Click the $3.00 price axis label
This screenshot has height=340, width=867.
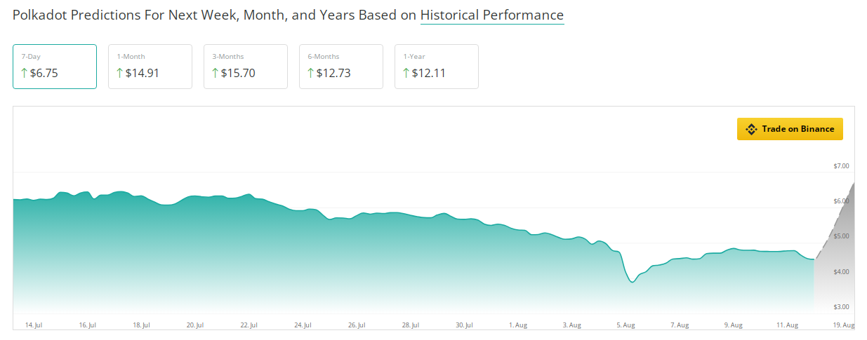pos(841,307)
